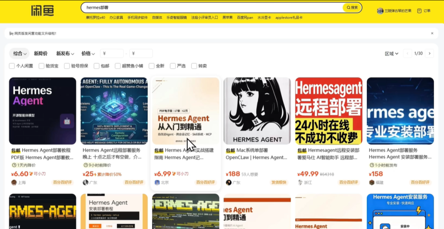Open manga girl HERMES AGENT thumbnail
This screenshot has width=444, height=229.
tap(257, 111)
